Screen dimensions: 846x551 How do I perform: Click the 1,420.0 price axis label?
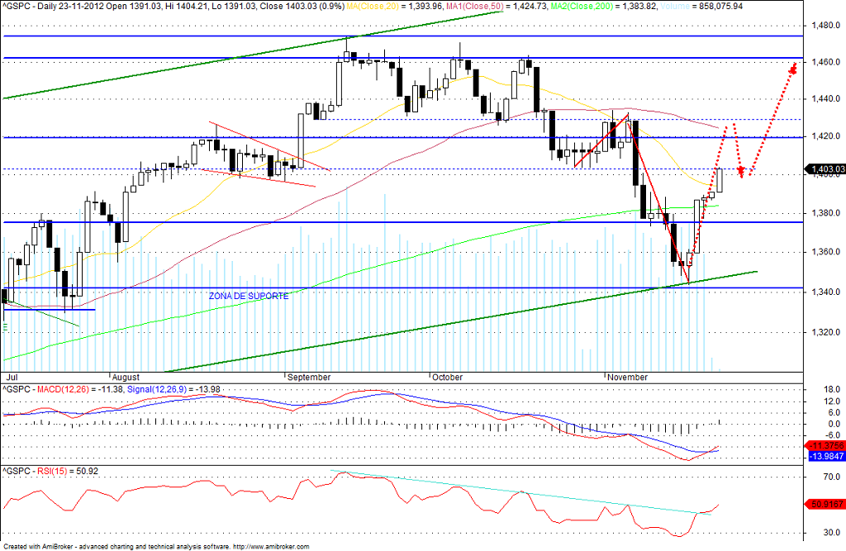[825, 136]
